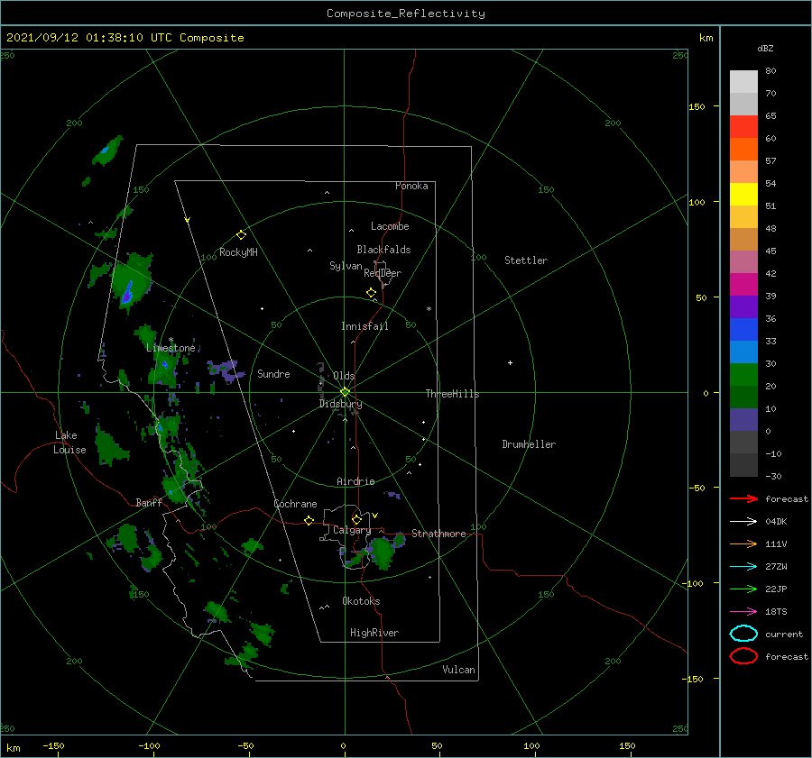
Task: Click the Sundre label
Action: pyautogui.click(x=273, y=373)
